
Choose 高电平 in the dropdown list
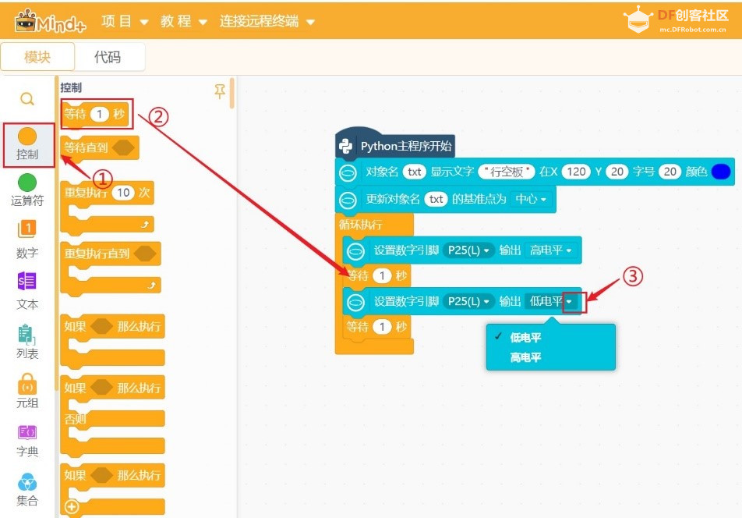point(525,357)
